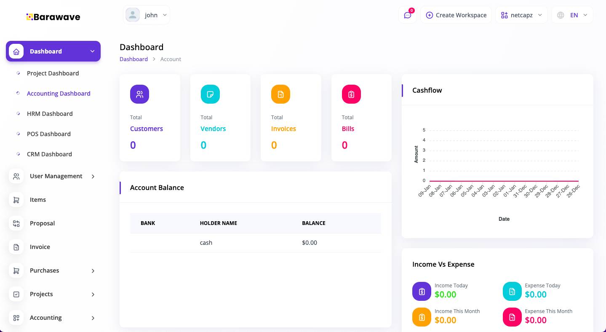Follow the Dashboard breadcrumb link

[133, 59]
